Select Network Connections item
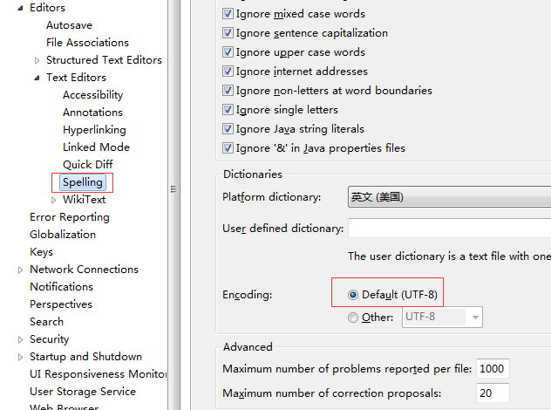The image size is (551, 410). pos(85,270)
